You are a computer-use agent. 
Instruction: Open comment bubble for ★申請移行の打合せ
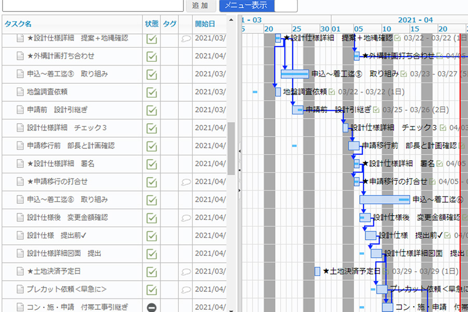click(x=186, y=182)
